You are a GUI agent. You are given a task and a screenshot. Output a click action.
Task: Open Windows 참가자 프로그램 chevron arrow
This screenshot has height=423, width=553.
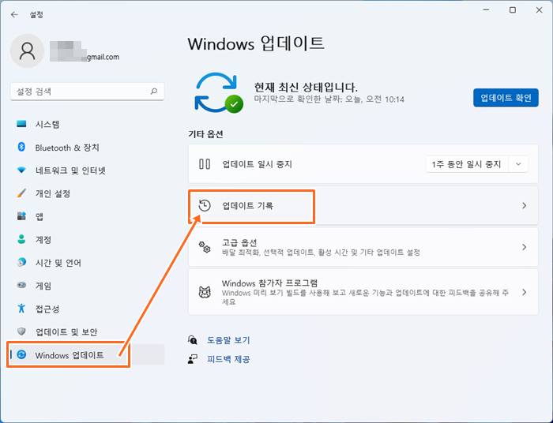tap(524, 292)
